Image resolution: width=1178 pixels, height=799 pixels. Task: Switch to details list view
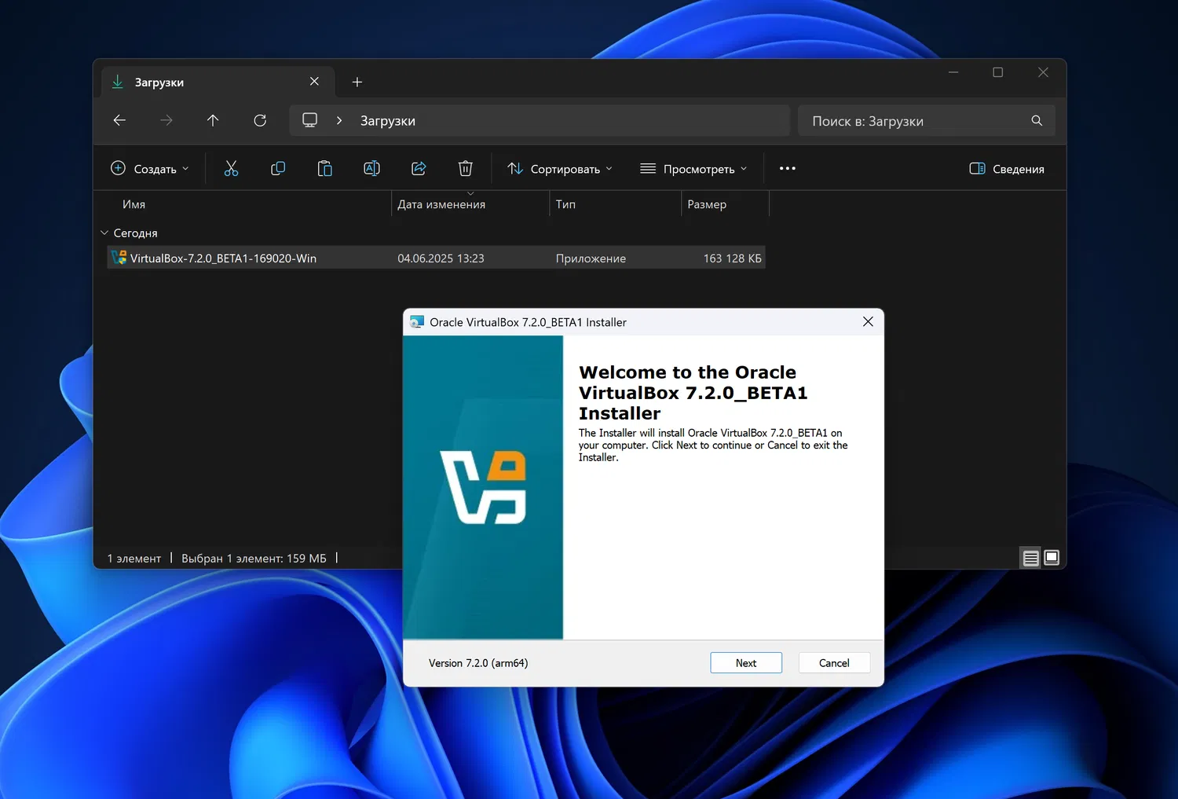(x=1031, y=558)
